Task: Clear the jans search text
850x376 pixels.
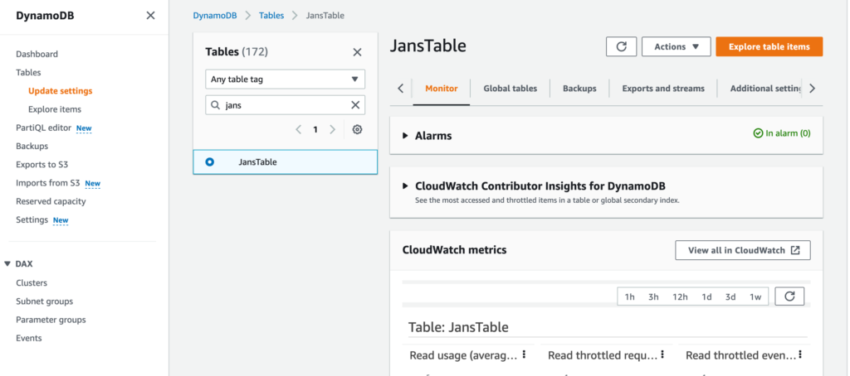Action: pyautogui.click(x=355, y=105)
